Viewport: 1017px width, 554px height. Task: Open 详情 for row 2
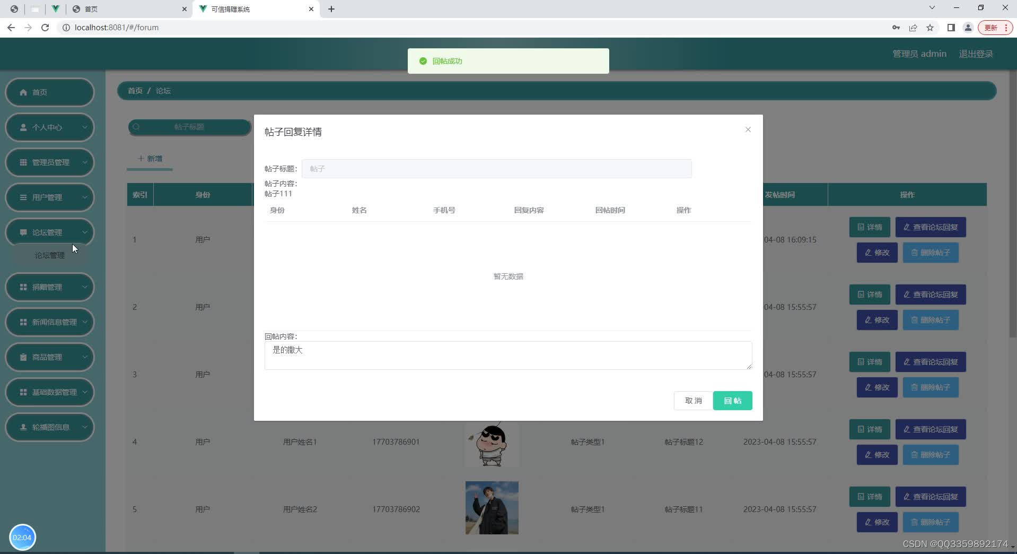870,295
